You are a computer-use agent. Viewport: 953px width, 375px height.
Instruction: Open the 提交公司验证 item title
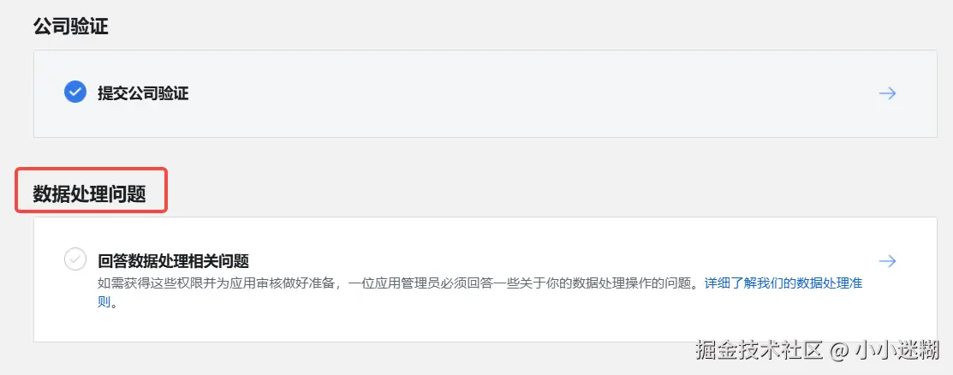[143, 93]
